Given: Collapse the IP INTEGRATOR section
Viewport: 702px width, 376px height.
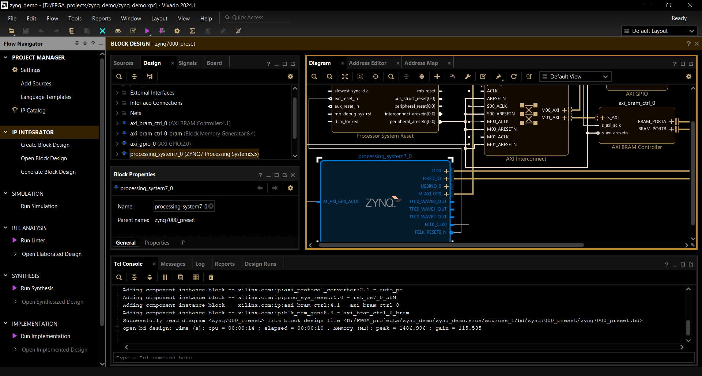Looking at the screenshot, I should click(x=5, y=132).
